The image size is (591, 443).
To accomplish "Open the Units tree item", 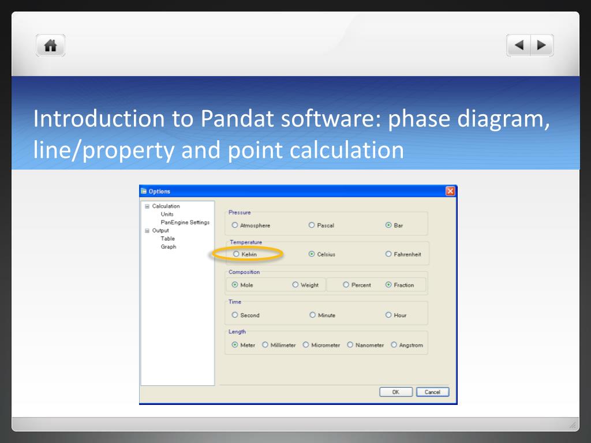I will tap(167, 214).
